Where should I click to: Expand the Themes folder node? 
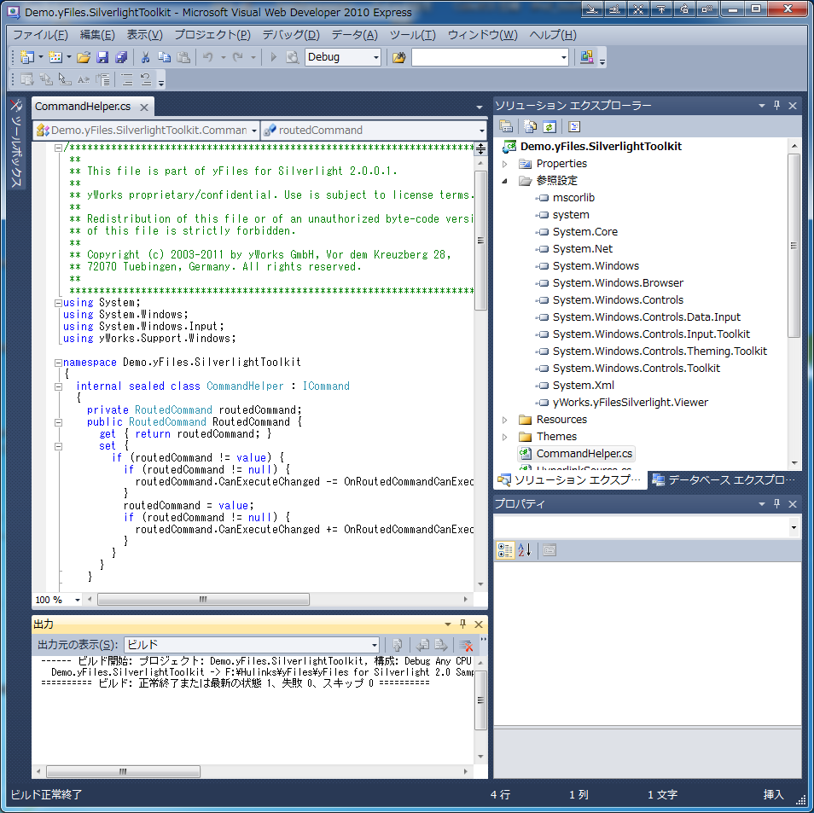[504, 437]
